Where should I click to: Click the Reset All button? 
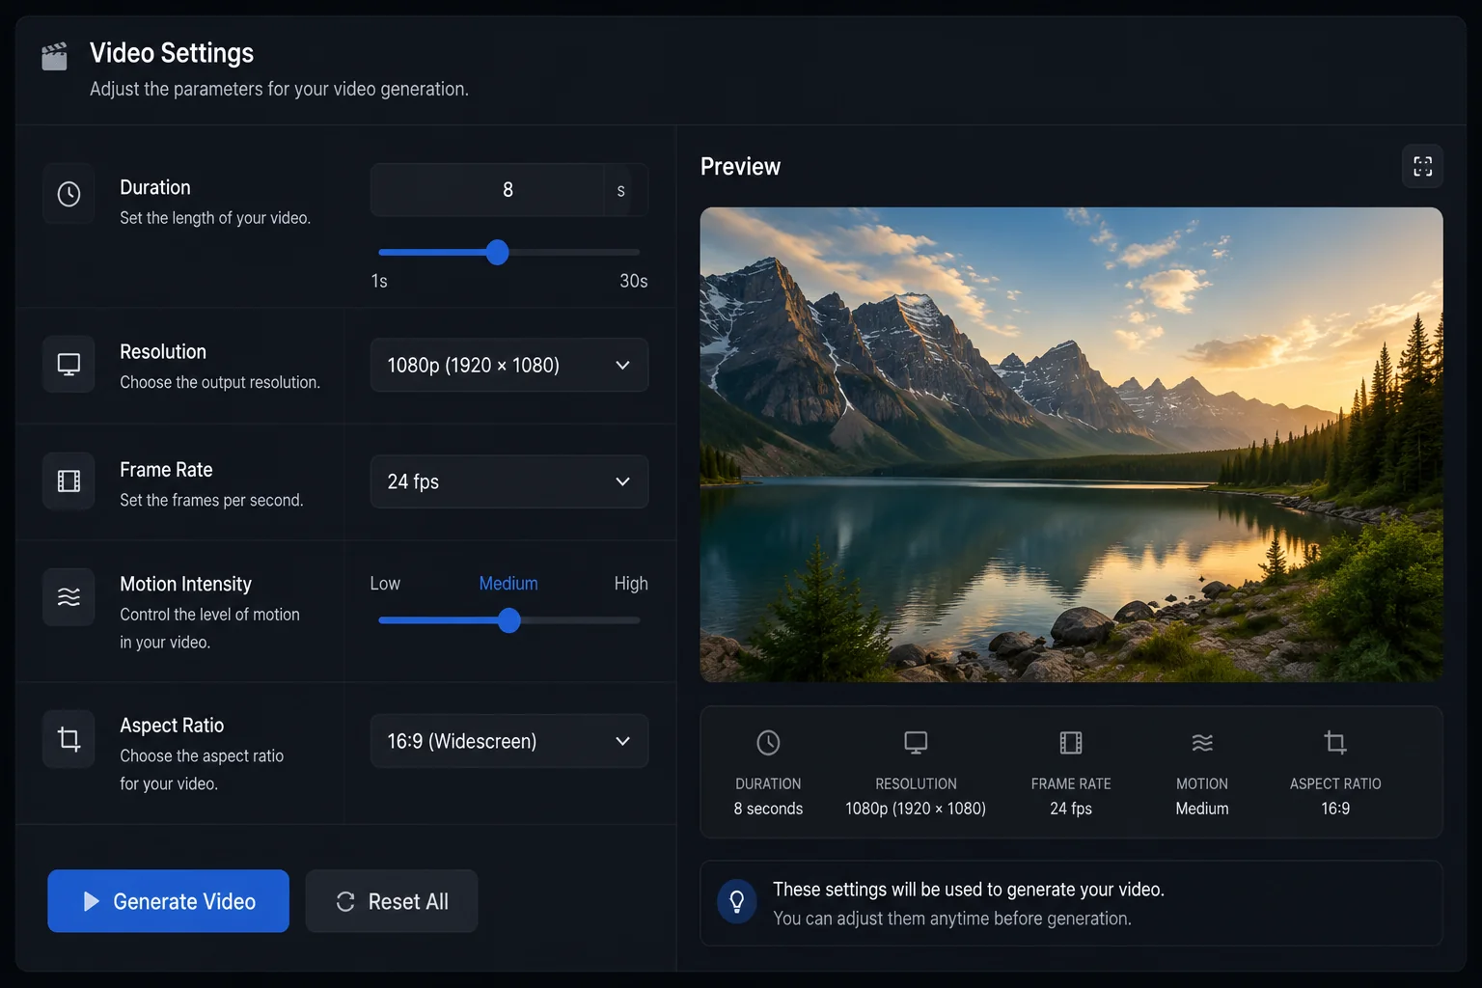click(x=392, y=901)
